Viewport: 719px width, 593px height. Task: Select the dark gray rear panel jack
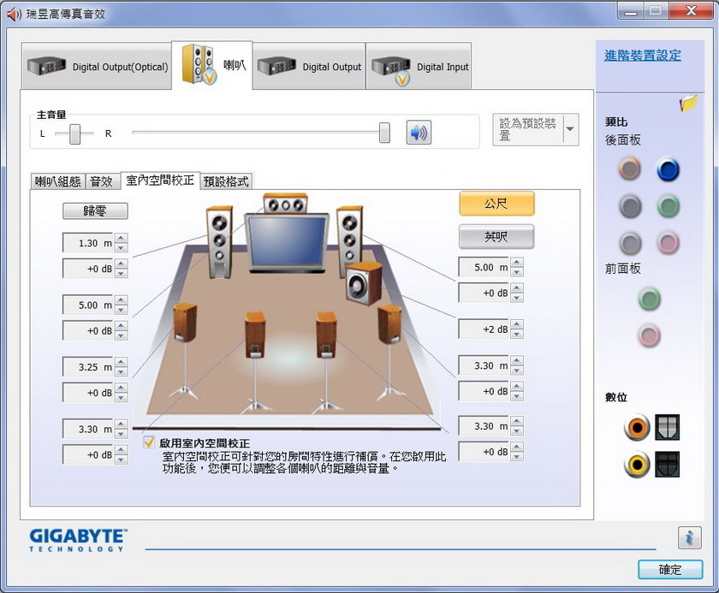[630, 206]
